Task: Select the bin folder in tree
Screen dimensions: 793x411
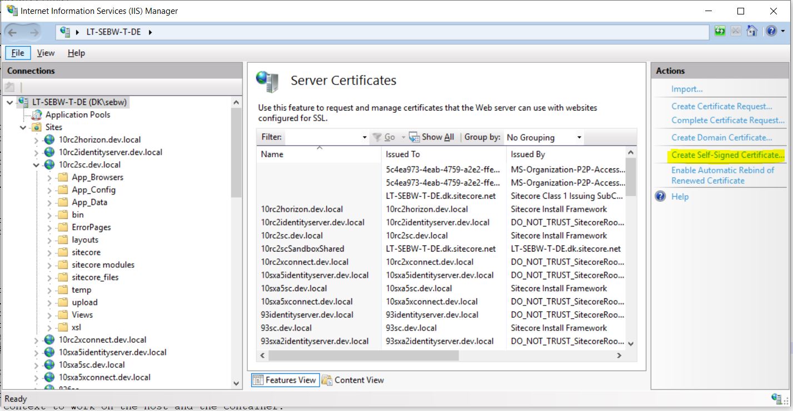Action: pyautogui.click(x=78, y=214)
